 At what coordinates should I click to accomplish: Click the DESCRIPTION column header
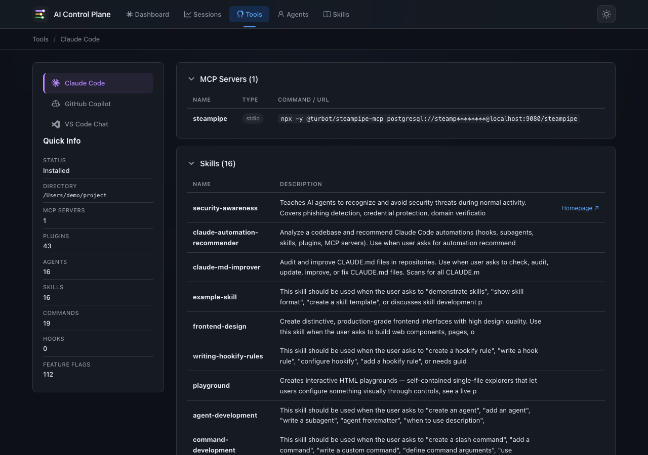(x=301, y=184)
